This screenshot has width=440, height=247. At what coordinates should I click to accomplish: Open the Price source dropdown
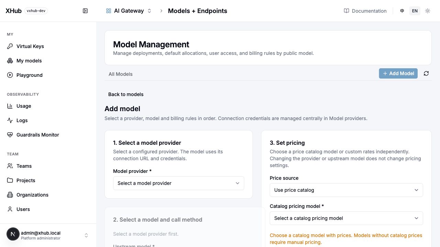tap(346, 190)
